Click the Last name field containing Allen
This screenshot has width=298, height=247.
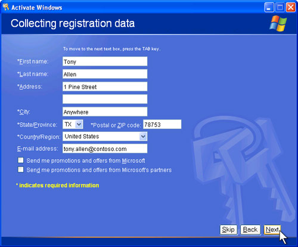(x=105, y=74)
